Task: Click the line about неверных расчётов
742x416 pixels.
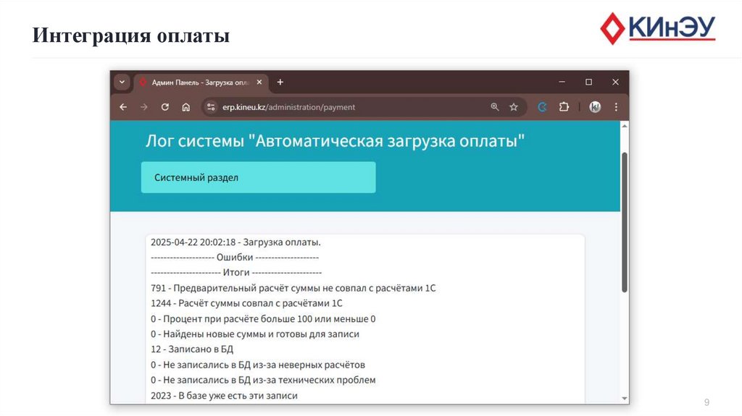Action: click(258, 365)
